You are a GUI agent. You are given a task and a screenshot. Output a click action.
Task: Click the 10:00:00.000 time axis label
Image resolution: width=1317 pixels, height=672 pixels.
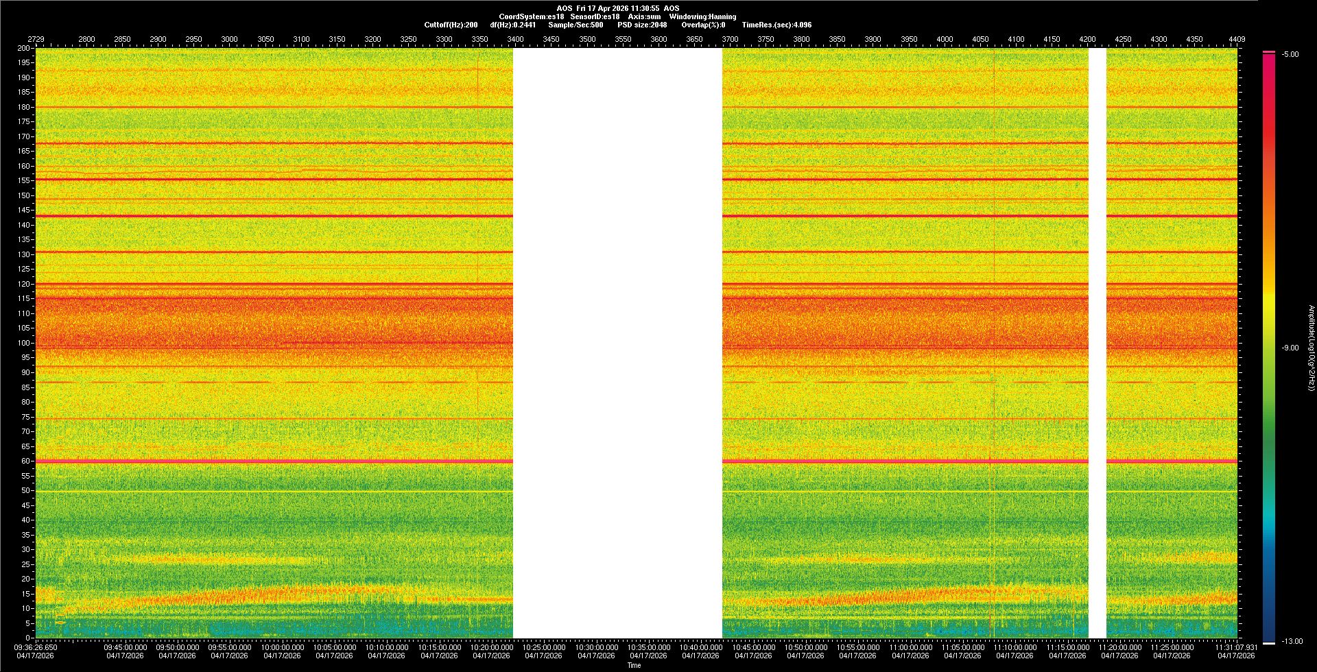[x=283, y=647]
